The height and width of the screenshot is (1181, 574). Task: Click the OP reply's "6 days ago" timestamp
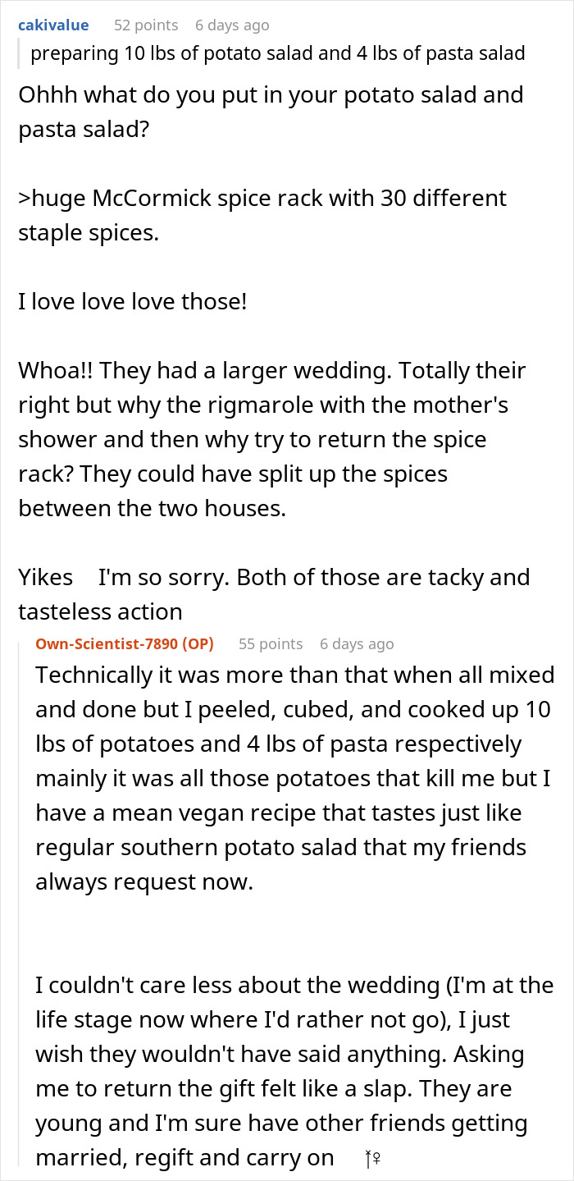pyautogui.click(x=357, y=644)
